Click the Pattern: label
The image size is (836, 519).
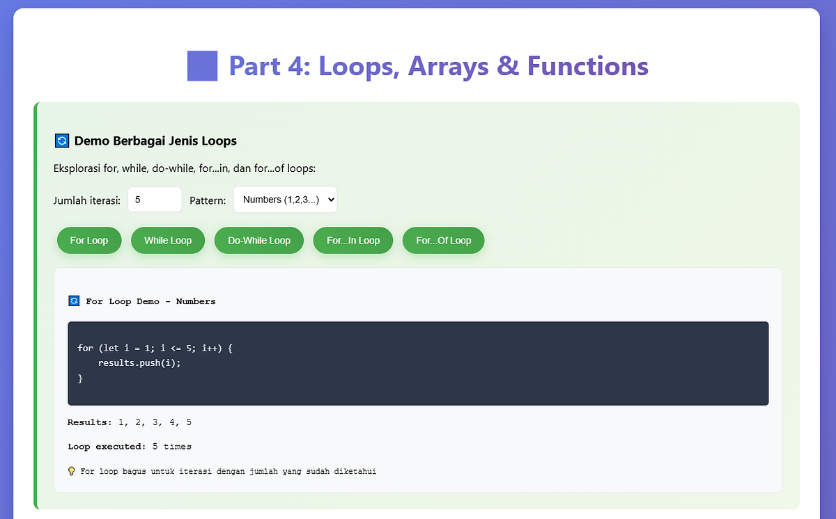click(x=208, y=200)
